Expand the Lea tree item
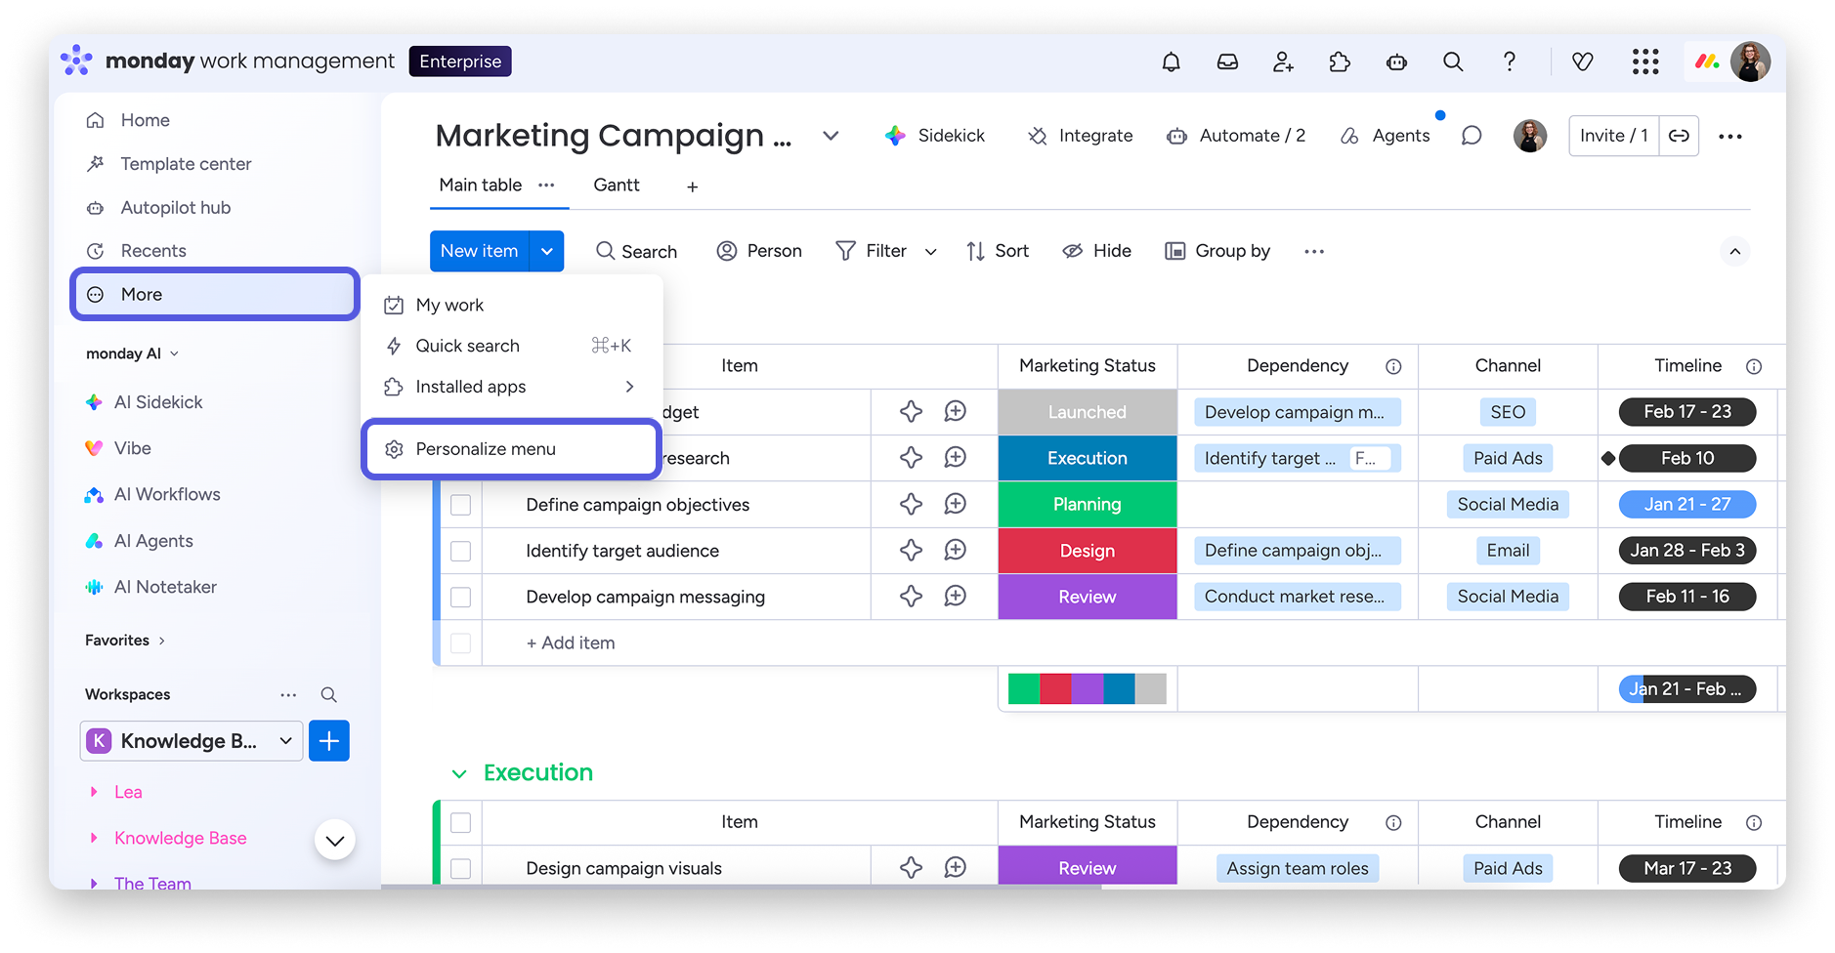Image resolution: width=1835 pixels, height=953 pixels. pyautogui.click(x=94, y=792)
